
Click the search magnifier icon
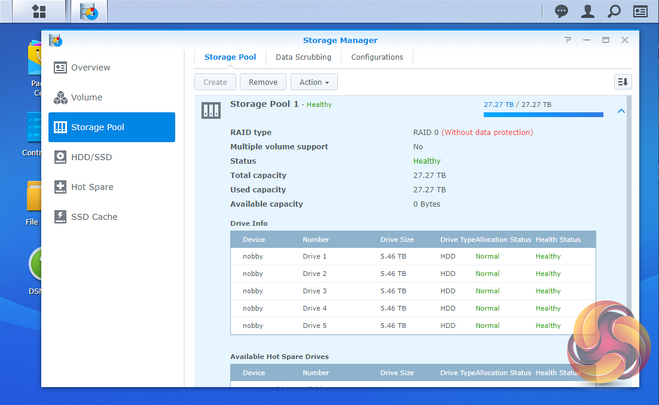coord(614,11)
